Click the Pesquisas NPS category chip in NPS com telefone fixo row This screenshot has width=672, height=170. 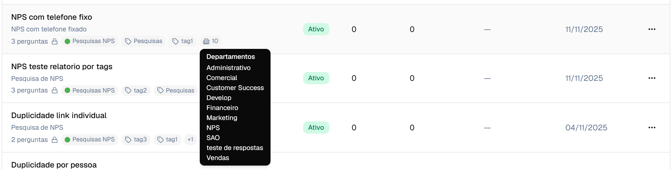coord(90,41)
